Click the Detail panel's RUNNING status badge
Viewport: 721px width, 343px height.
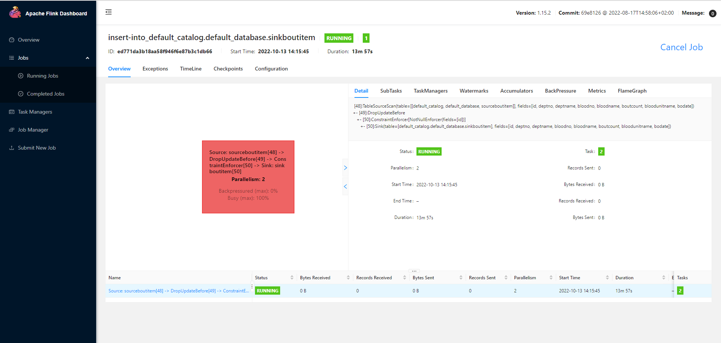tap(429, 151)
